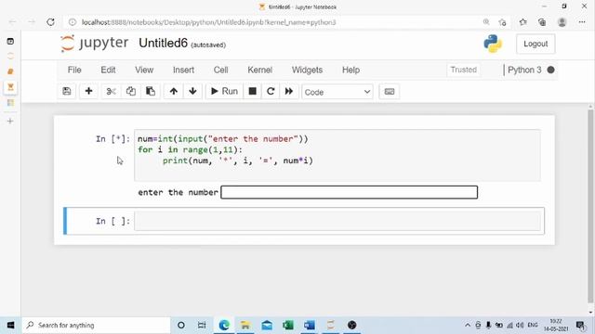Click the browser back arrow

[12, 22]
